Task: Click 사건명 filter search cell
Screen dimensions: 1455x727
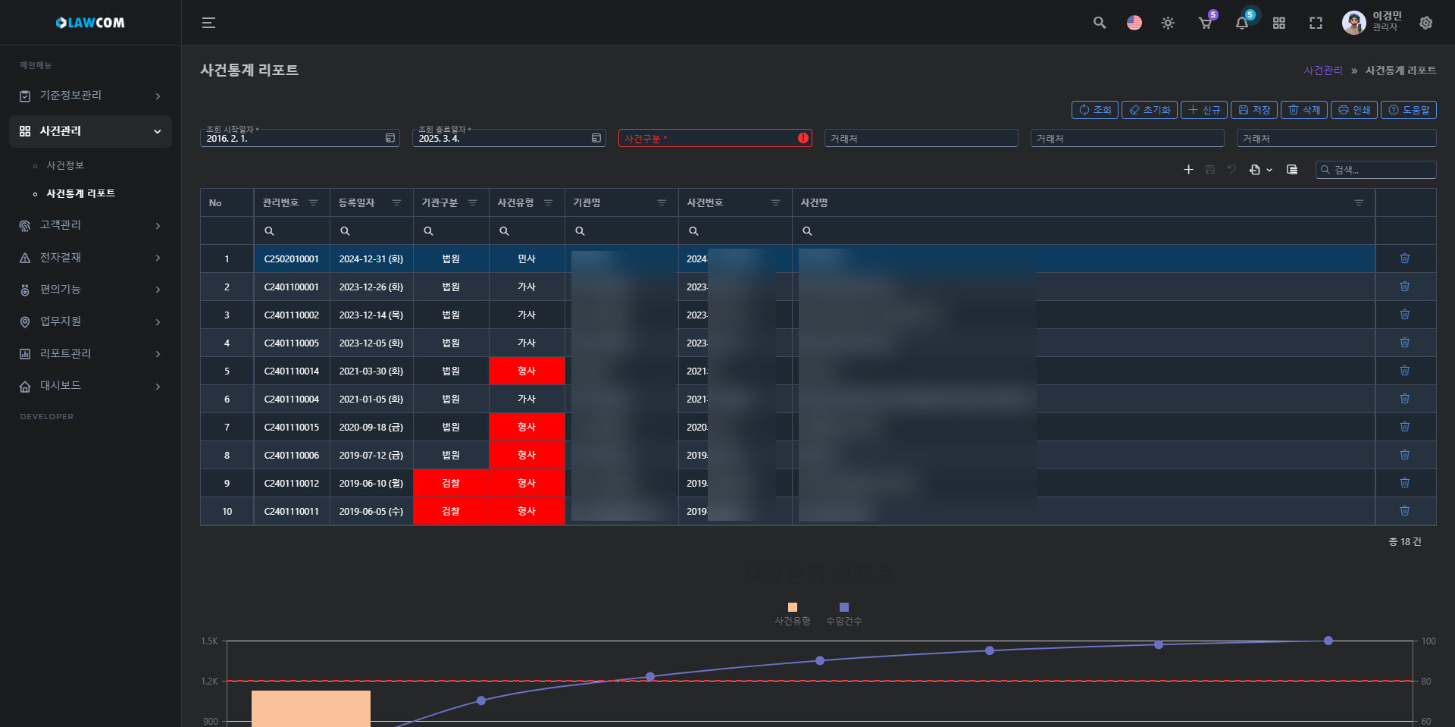Action: [x=1084, y=230]
